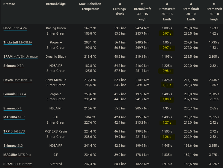This screenshot has width=223, height=168.
Task: Visit the Hayes Dominion T4 link
Action: 17,80
